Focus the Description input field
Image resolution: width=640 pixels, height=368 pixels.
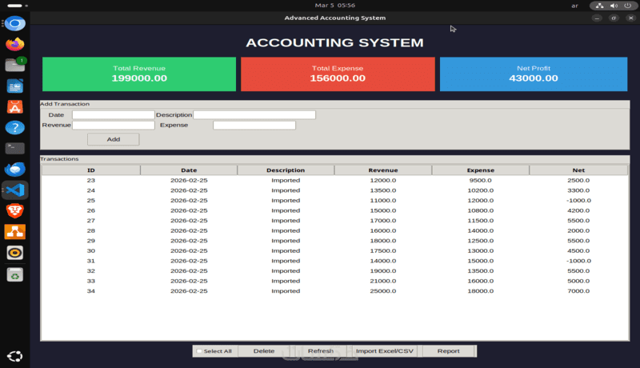click(254, 114)
